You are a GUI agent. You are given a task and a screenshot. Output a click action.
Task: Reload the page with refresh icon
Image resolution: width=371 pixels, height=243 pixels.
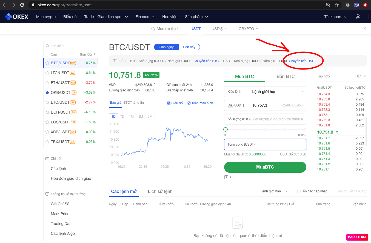pyautogui.click(x=22, y=5)
